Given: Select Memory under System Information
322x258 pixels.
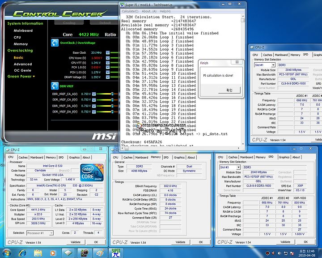Looking at the screenshot, I should coord(21,44).
